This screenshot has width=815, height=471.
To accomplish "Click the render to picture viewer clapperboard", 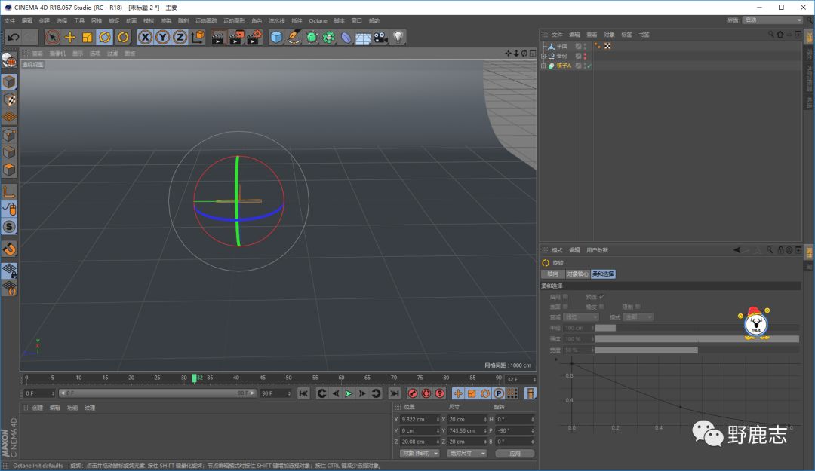I will pos(236,37).
